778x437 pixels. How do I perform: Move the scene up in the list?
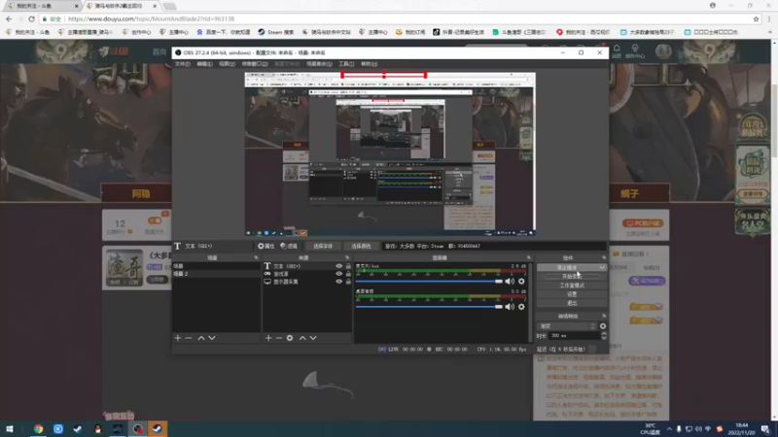201,338
